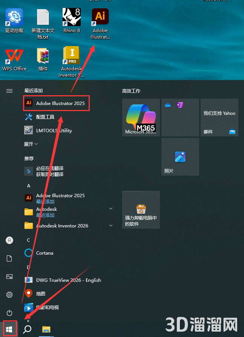Open Adobe Illustrator 2025 under 最近添加
This screenshot has height=337, width=244.
click(x=56, y=103)
